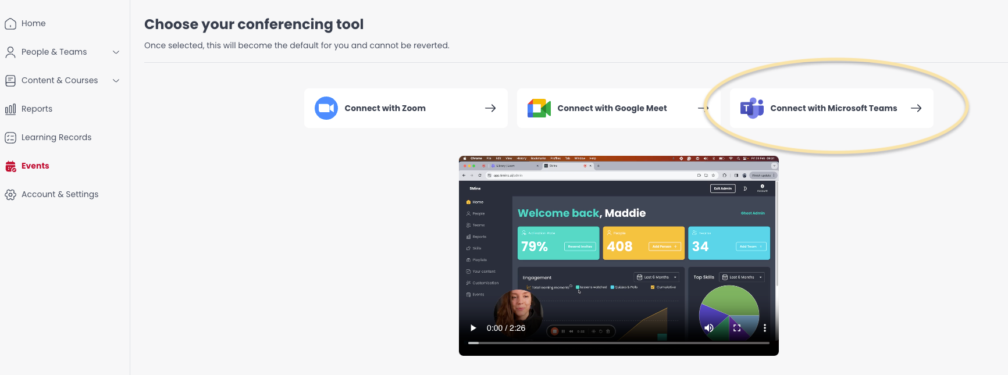1008x375 pixels.
Task: Mute the video with speaker icon
Action: coord(708,328)
